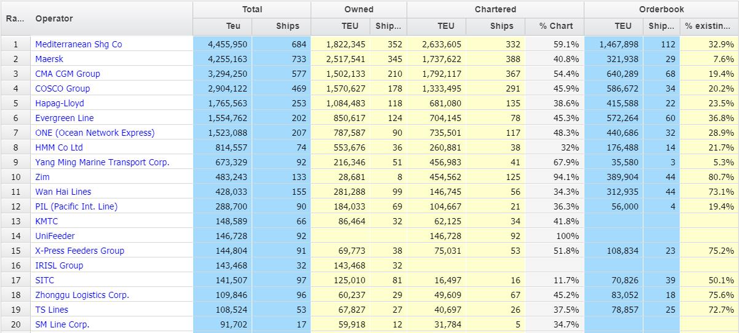Click the Evergreen Line link
The width and height of the screenshot is (740, 333).
64,118
